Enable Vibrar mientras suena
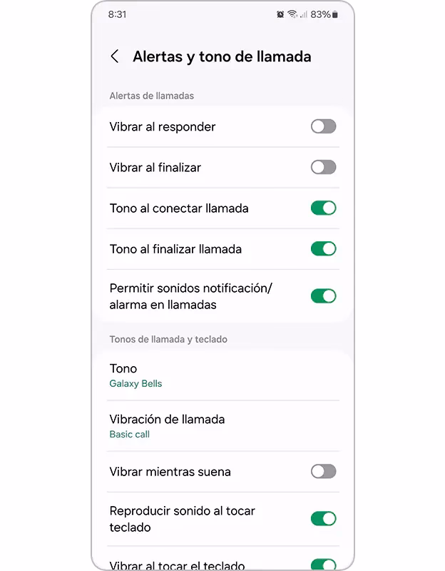Screen dimensions: 445x571 coord(322,472)
